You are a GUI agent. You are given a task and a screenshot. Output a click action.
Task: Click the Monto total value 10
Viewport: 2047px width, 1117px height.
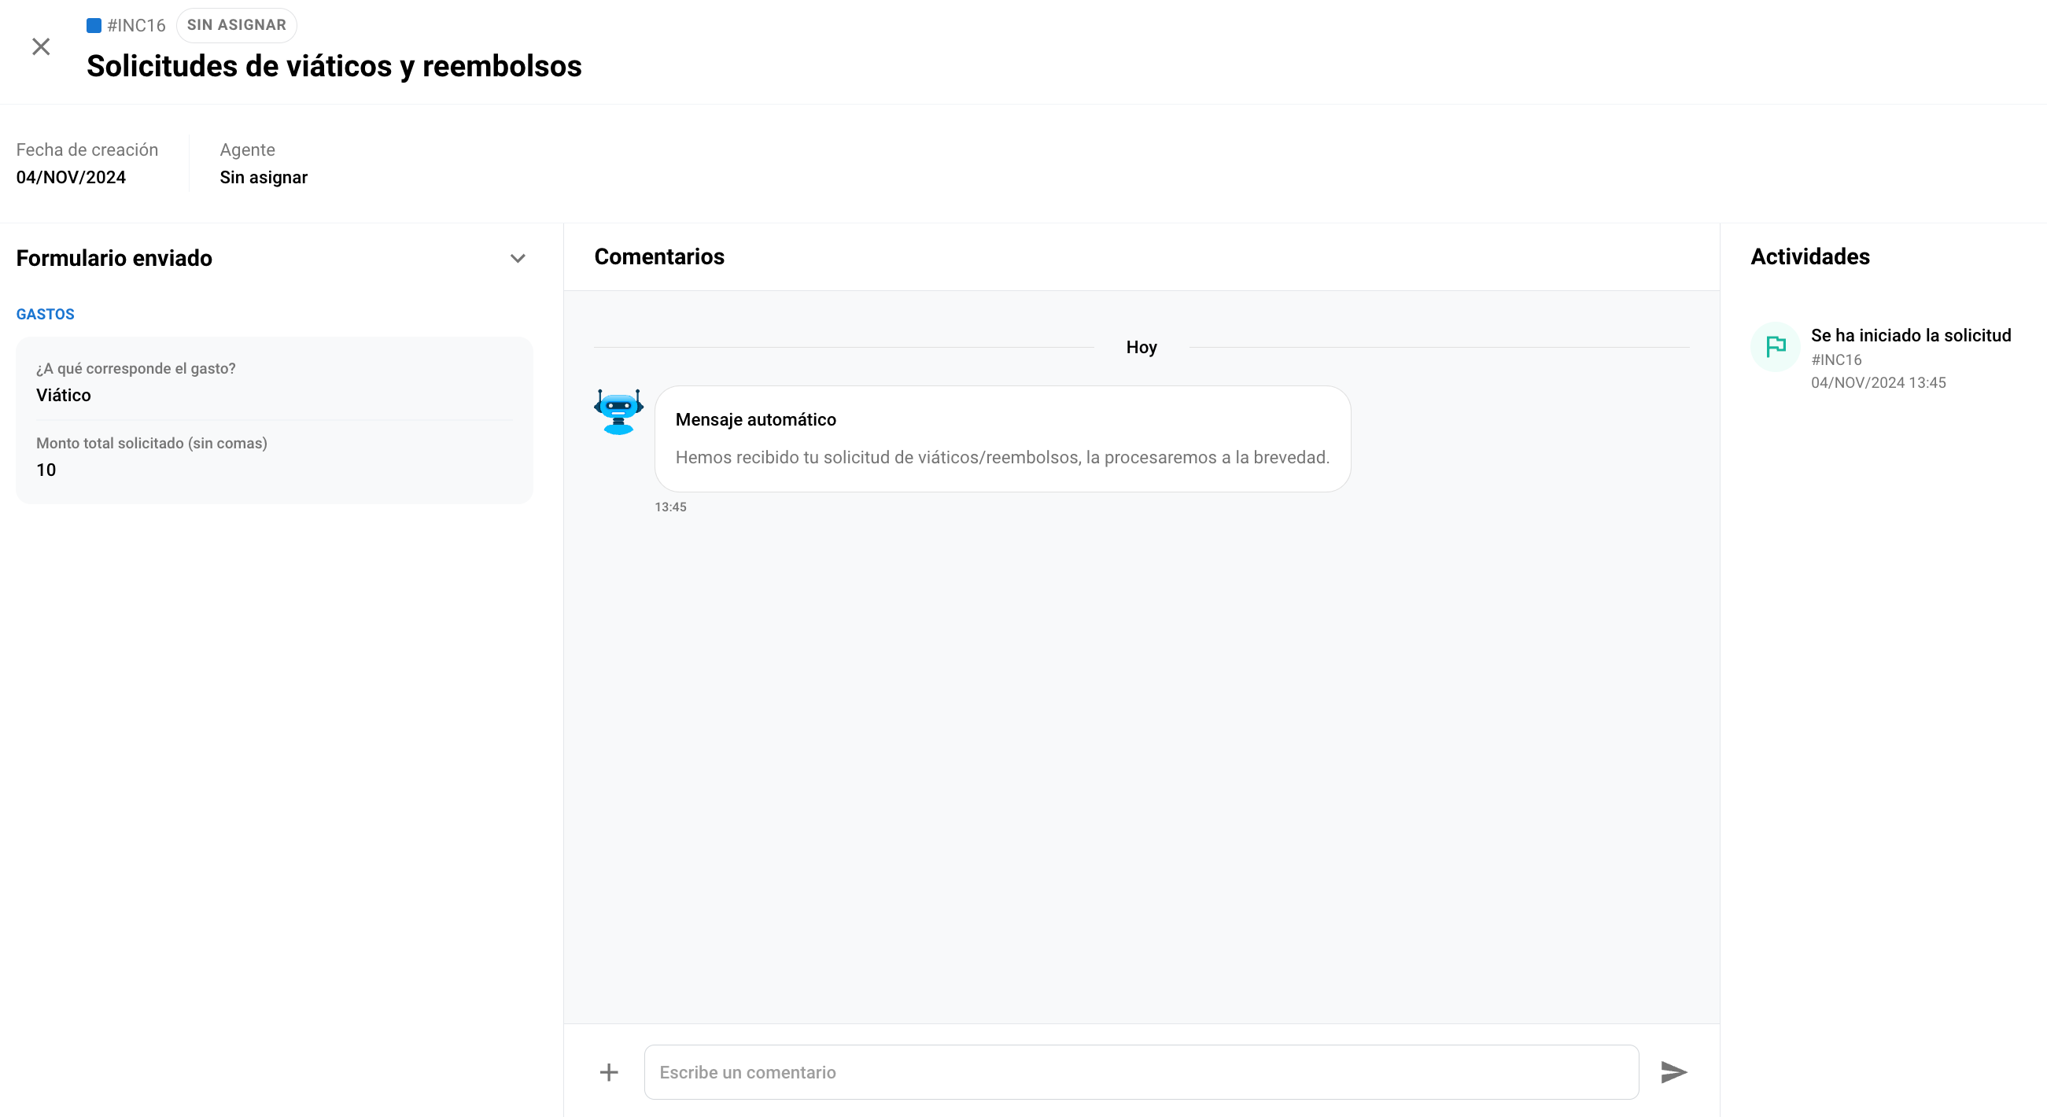point(46,470)
